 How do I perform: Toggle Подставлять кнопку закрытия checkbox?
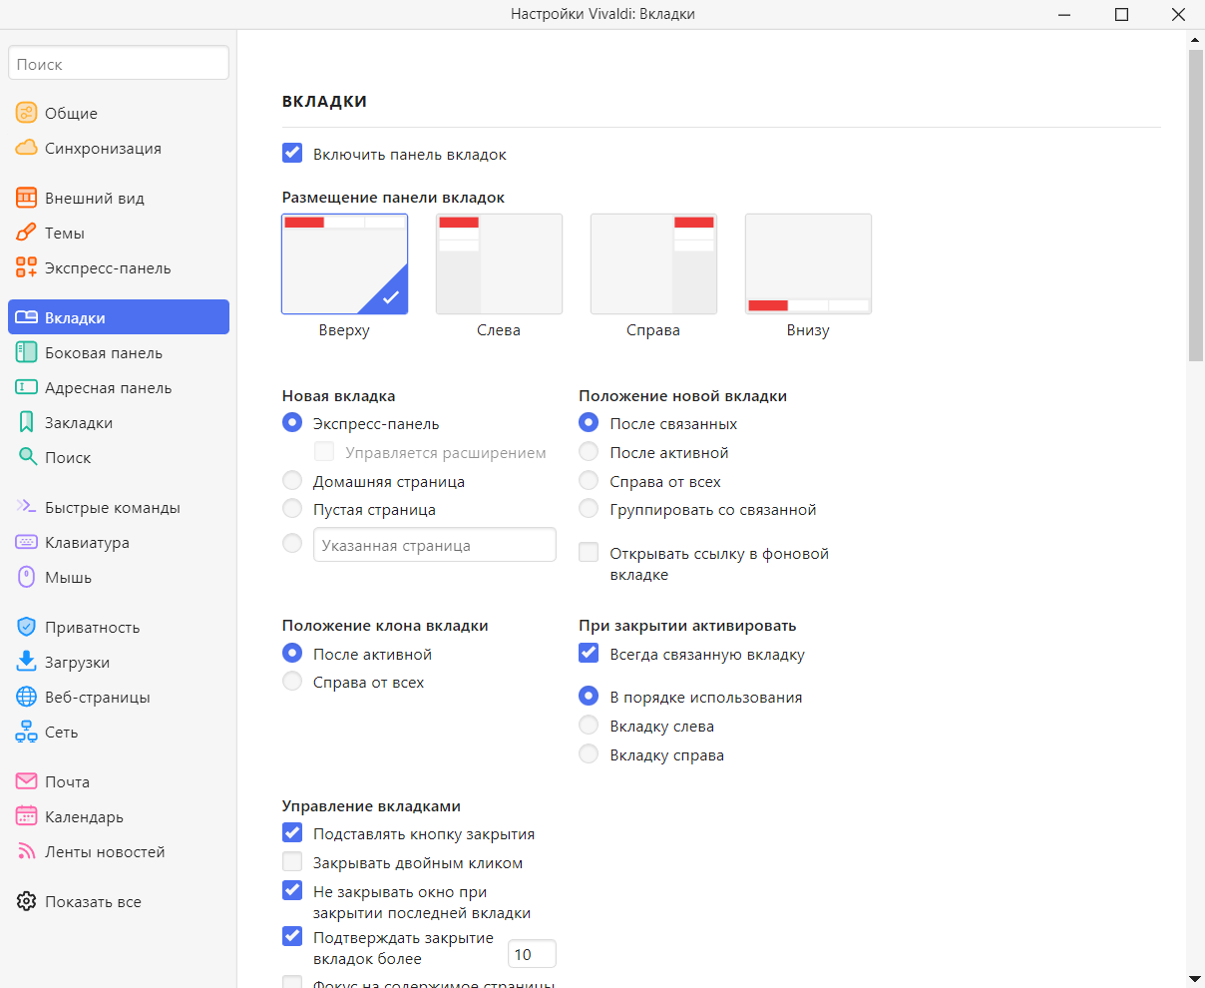[292, 833]
